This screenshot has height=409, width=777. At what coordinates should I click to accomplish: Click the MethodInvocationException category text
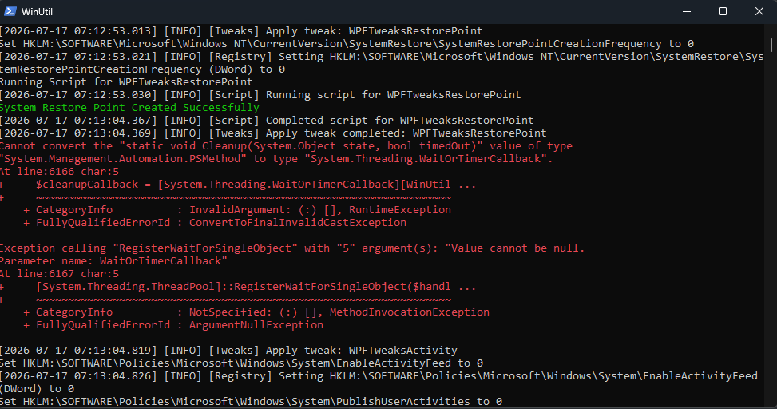[x=410, y=312]
